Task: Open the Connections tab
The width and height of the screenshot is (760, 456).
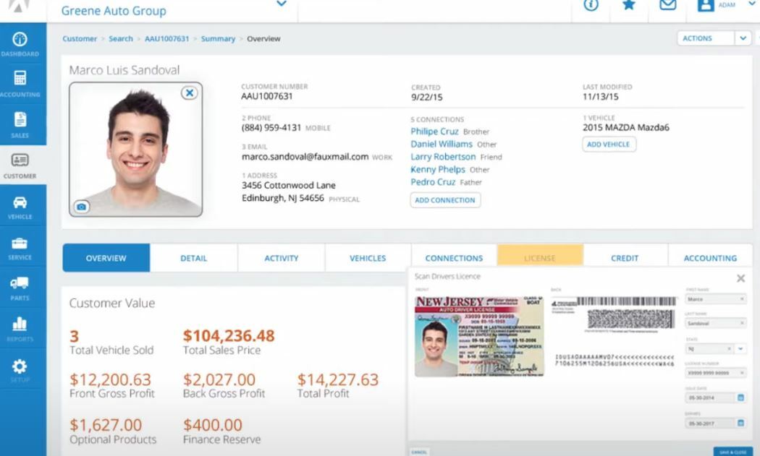Action: coord(453,257)
